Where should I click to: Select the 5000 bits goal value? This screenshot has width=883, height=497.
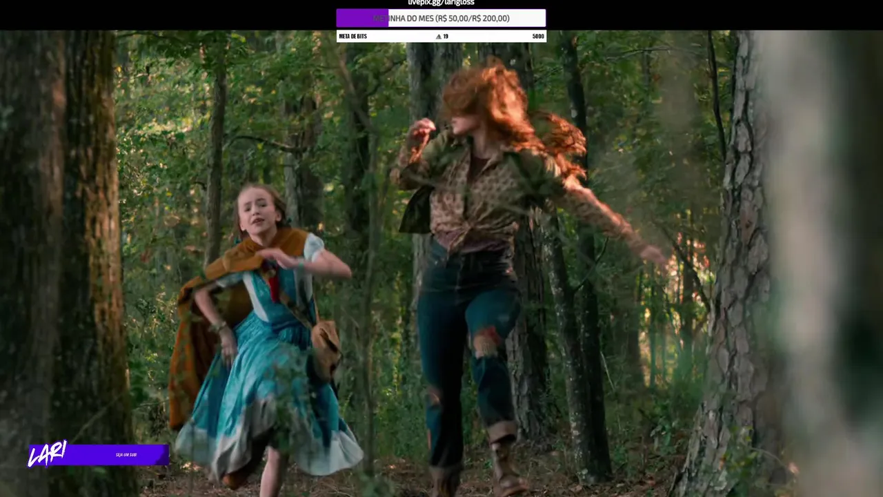click(538, 36)
